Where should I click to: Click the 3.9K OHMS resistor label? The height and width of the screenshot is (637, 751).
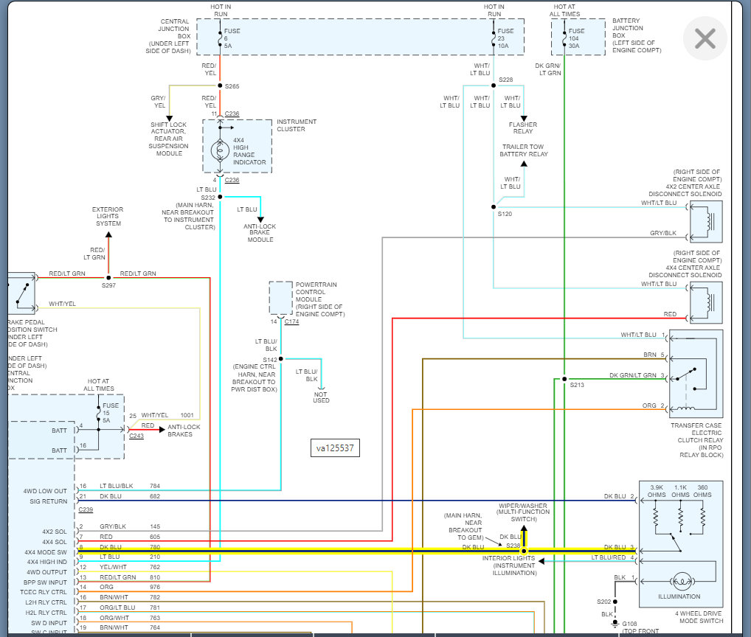[657, 491]
